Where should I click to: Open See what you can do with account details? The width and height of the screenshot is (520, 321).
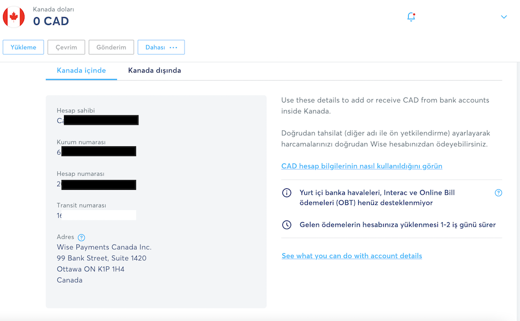352,256
